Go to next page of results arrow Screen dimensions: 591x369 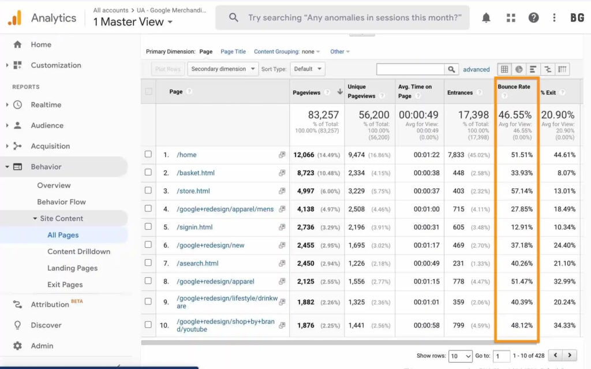(x=570, y=355)
